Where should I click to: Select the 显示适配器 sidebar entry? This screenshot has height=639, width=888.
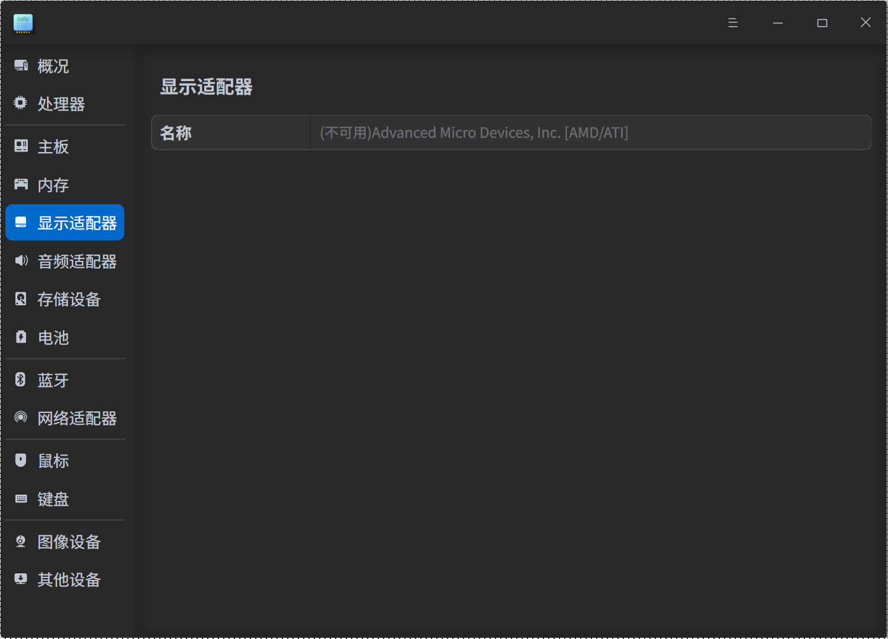(65, 222)
